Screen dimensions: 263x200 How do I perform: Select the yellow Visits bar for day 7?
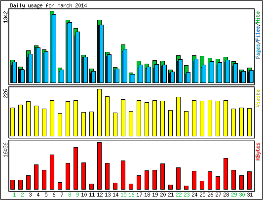[x=60, y=124]
